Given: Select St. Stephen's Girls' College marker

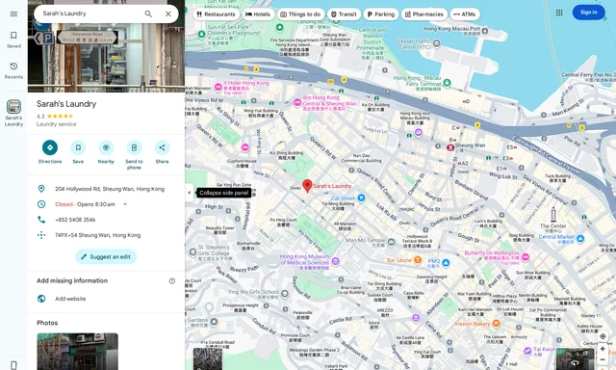Looking at the screenshot, I should pyautogui.click(x=192, y=252).
